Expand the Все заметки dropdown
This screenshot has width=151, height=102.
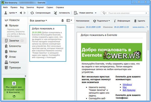[39, 20]
